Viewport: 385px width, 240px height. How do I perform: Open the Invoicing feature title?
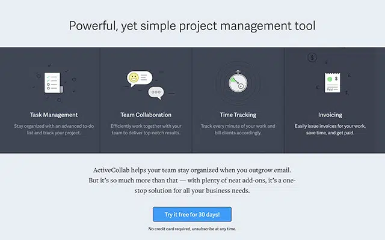330,115
